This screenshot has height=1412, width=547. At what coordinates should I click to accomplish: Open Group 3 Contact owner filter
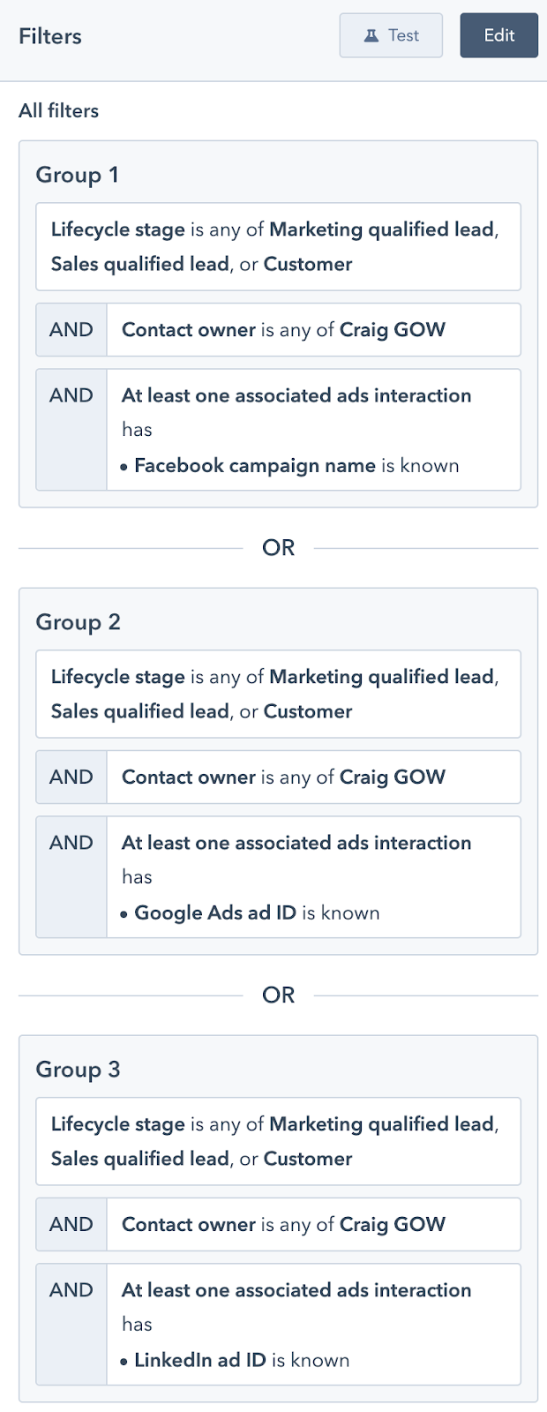click(x=313, y=1225)
